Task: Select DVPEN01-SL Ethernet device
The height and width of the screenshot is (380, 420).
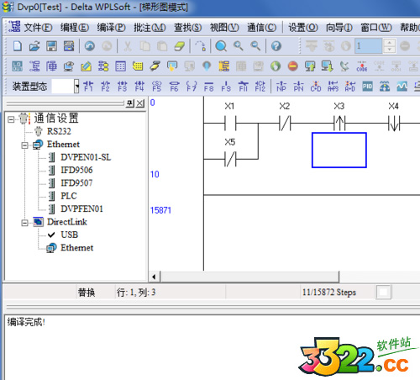Action: pos(86,157)
